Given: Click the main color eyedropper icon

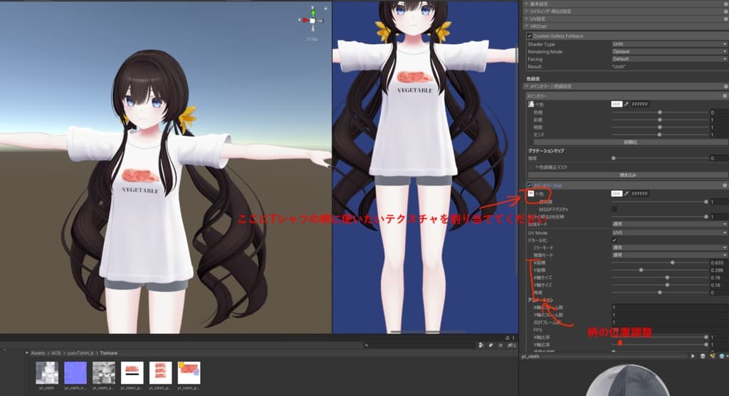Looking at the screenshot, I should 626,104.
